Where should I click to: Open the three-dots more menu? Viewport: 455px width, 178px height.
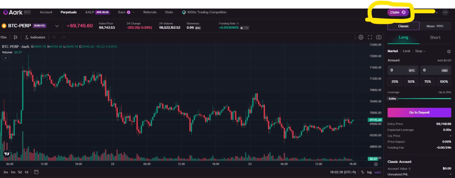(x=445, y=12)
